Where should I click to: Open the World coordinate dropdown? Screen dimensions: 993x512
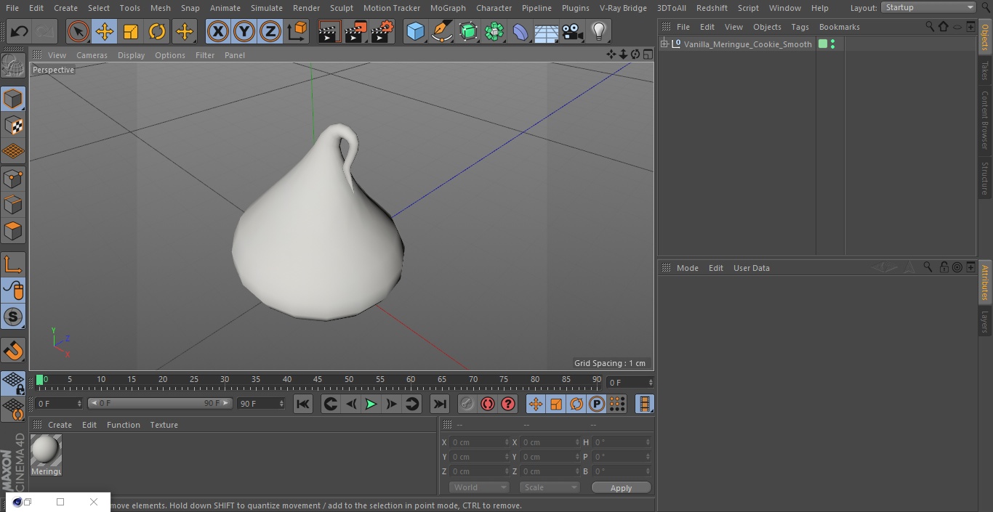coord(478,487)
